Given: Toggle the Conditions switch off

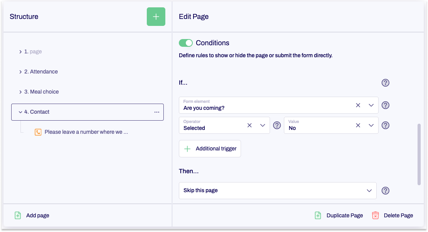Looking at the screenshot, I should pos(186,43).
